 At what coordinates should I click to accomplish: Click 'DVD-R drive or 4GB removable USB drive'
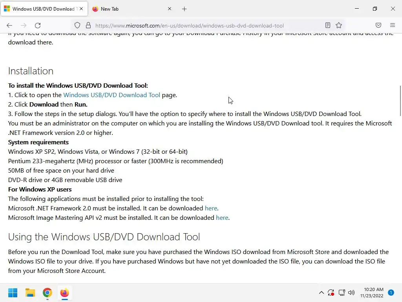pos(65,180)
